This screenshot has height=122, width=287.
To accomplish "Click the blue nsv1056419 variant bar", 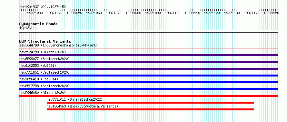I will coord(149,82).
